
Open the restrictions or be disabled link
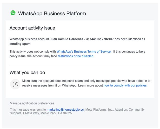(76, 56)
